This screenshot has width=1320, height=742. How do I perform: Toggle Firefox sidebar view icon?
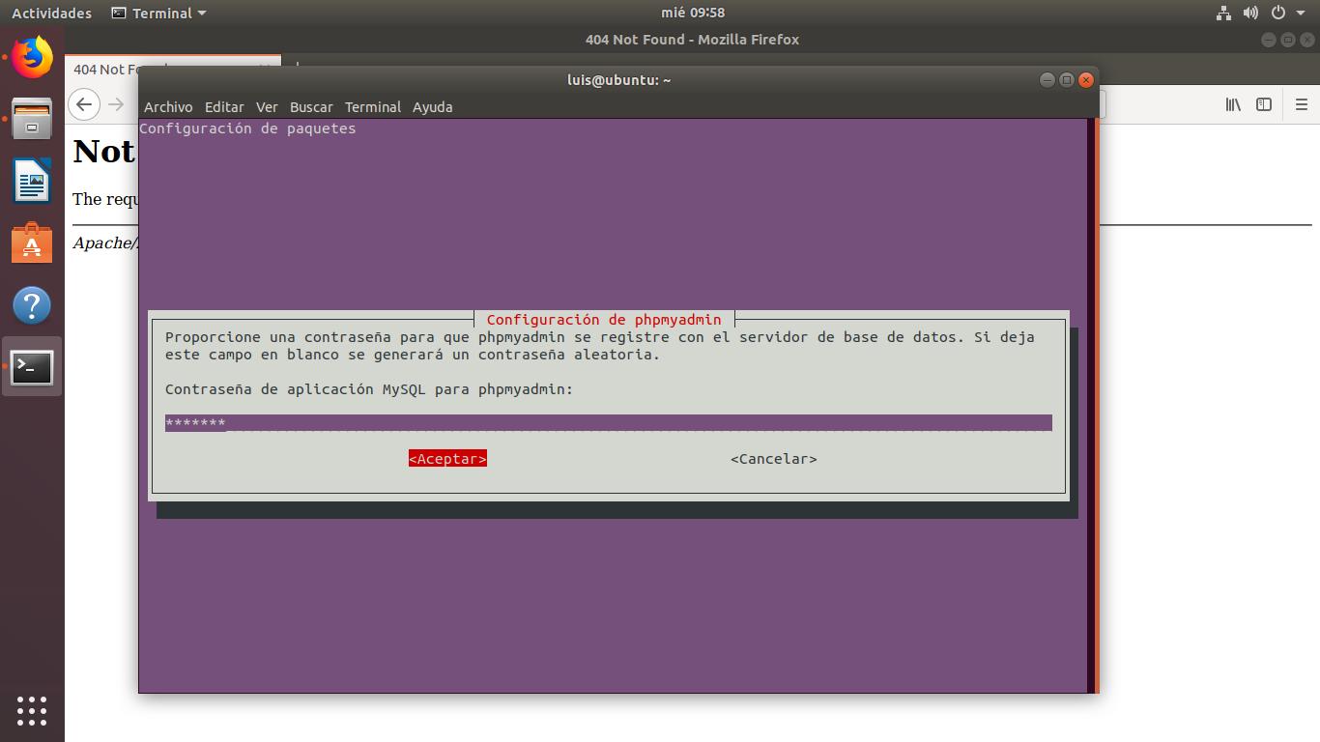pos(1264,104)
